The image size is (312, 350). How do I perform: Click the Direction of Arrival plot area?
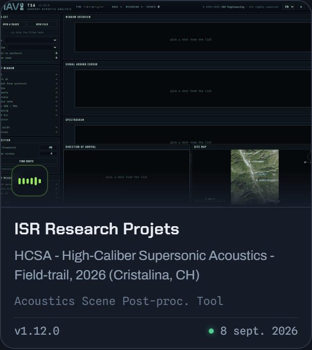(126, 177)
